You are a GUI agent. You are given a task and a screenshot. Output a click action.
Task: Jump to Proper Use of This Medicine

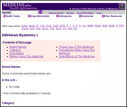click(76, 47)
